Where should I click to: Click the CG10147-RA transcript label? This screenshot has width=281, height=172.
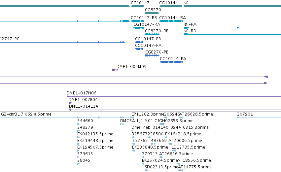(147, 24)
